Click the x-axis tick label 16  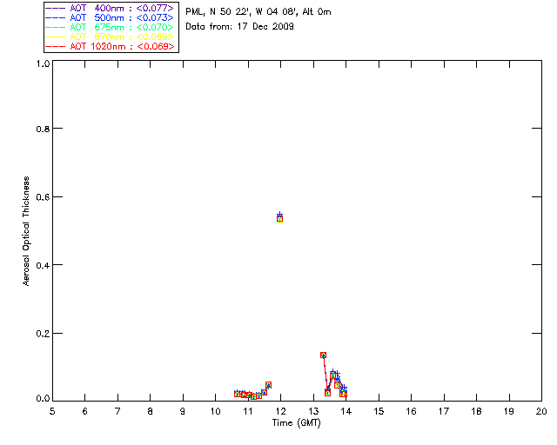tap(411, 411)
